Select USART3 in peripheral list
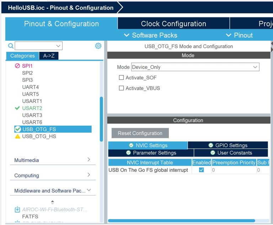Image resolution: width=273 pixels, height=225 pixels. pyautogui.click(x=32, y=115)
